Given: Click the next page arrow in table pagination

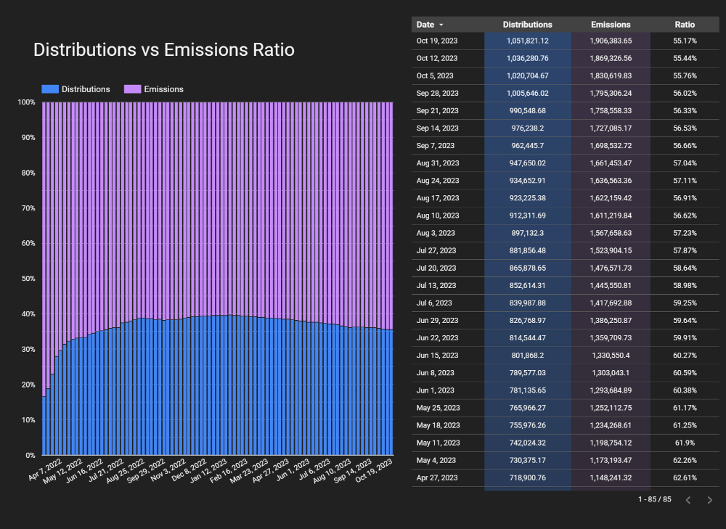Looking at the screenshot, I should (x=709, y=500).
